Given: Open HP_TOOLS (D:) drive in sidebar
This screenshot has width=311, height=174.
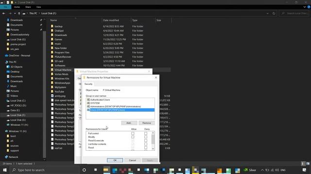Looking at the screenshot, I should coord(18,105).
